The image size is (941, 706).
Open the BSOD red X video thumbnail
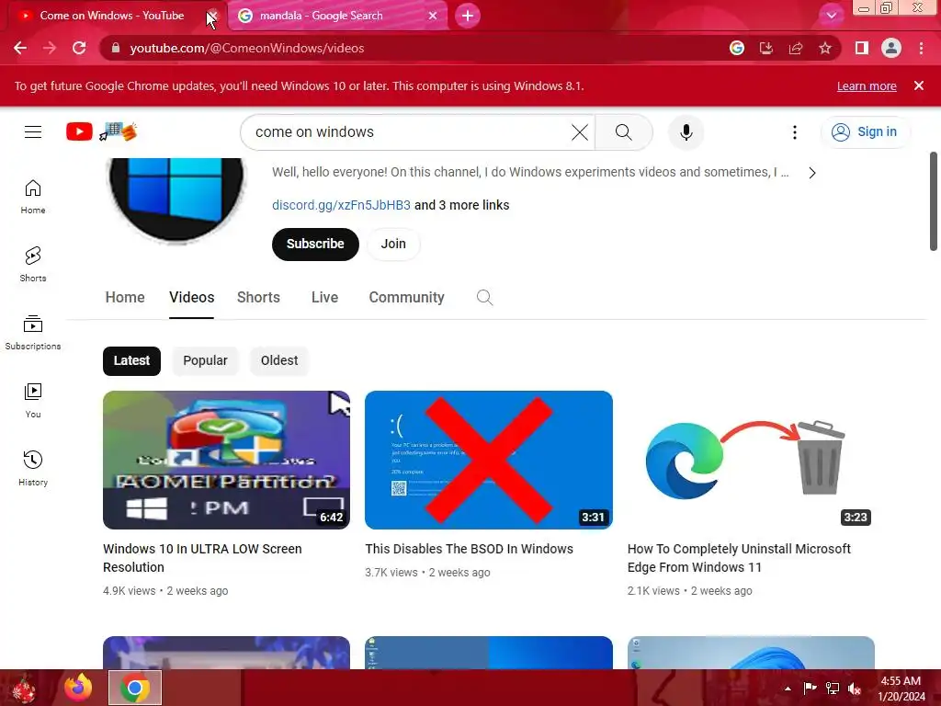click(x=489, y=460)
